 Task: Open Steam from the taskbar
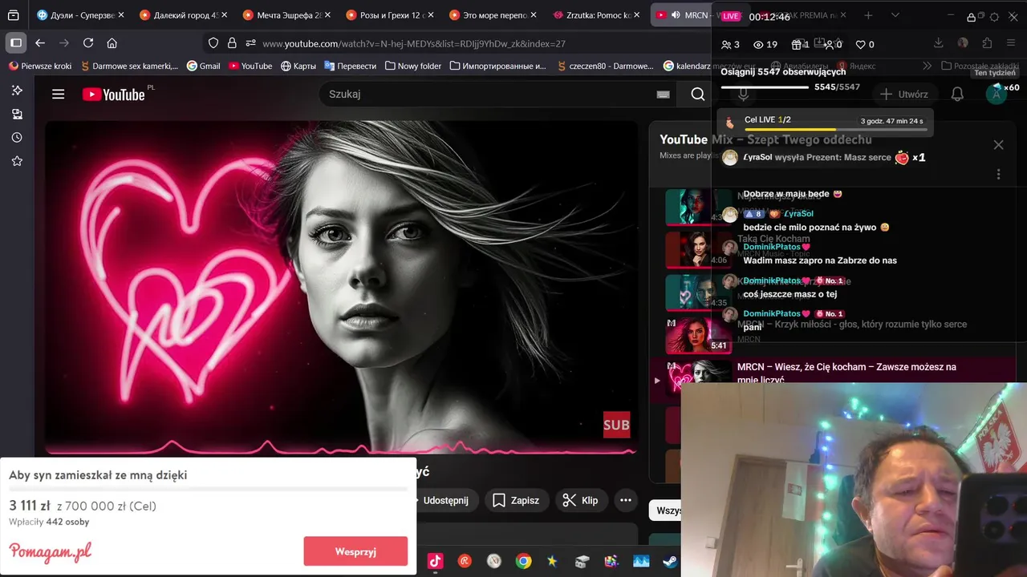coord(669,562)
